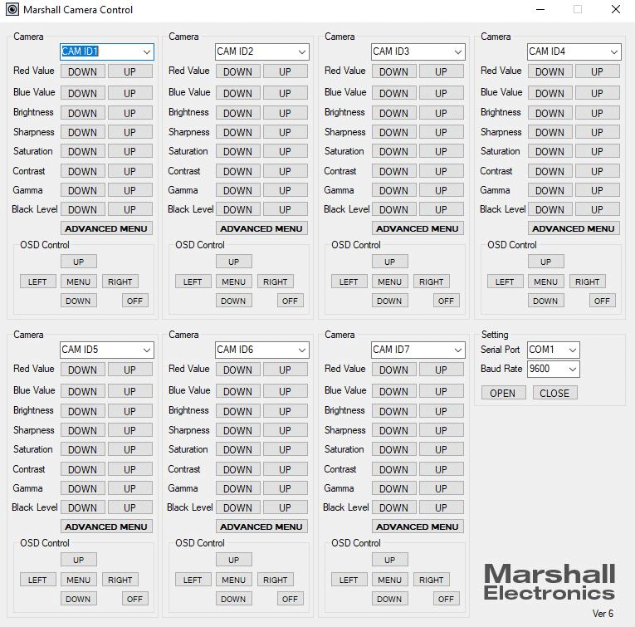
Task: Lower Gamma DOWN for CAM ID1
Action: click(x=83, y=190)
